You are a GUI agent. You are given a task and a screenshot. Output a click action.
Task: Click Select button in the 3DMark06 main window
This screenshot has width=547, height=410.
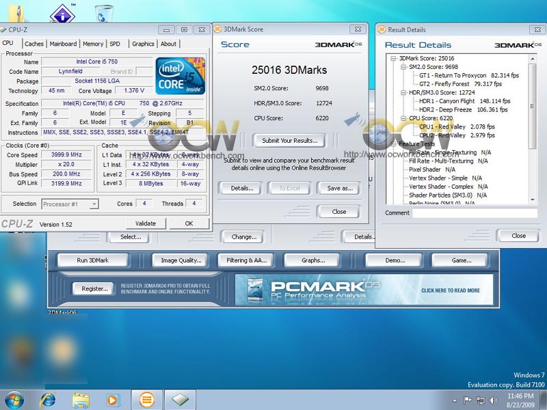pos(131,237)
